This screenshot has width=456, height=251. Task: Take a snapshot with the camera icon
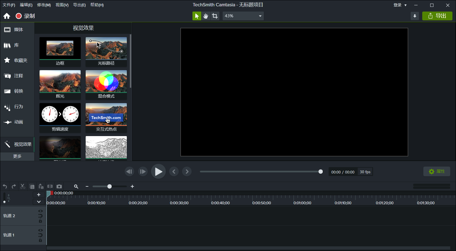(59, 186)
